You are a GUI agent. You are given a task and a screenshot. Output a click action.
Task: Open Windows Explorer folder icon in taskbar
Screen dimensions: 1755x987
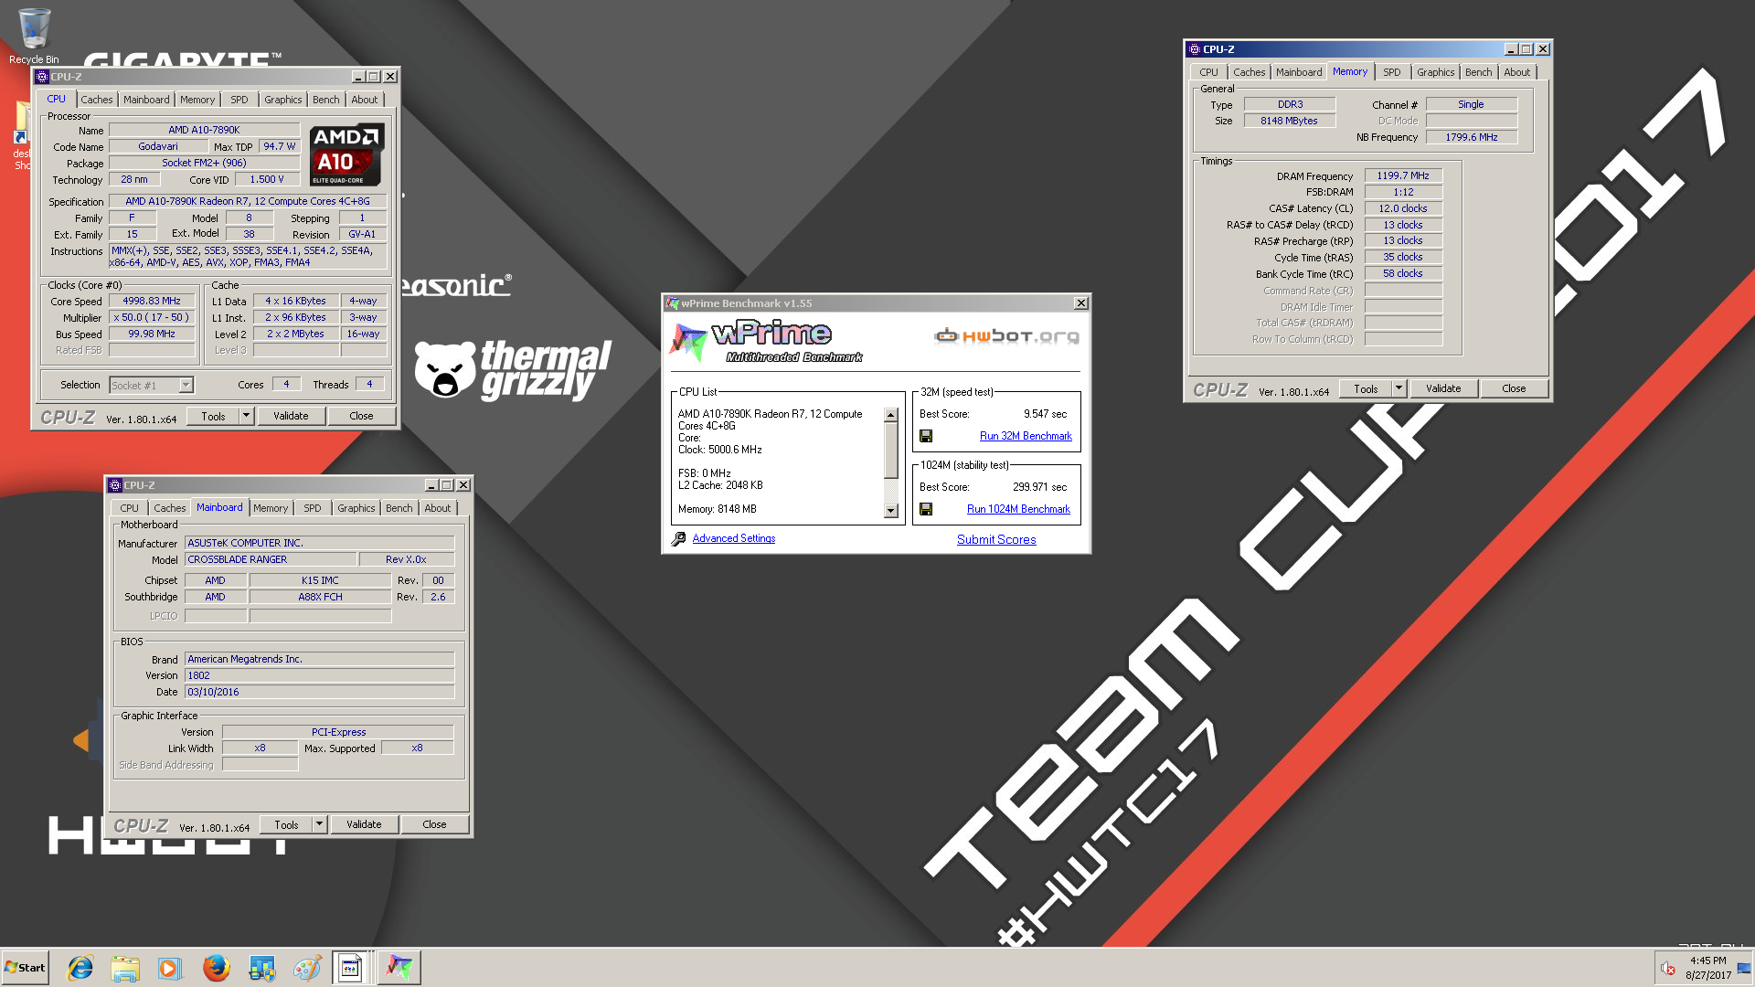[x=125, y=967]
